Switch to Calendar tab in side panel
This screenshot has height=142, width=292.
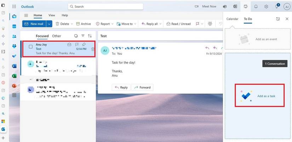(x=232, y=18)
